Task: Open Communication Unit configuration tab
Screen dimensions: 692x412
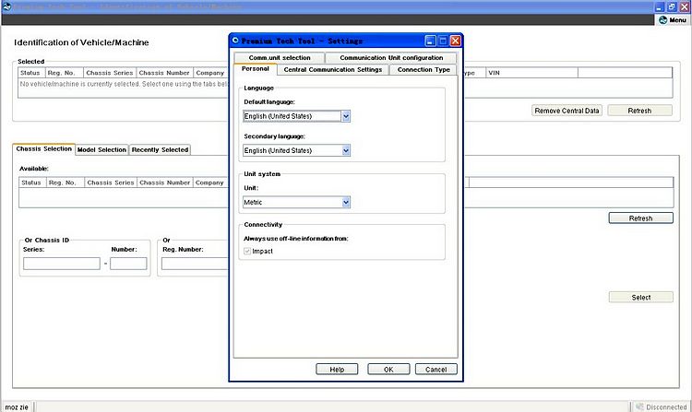Action: coord(391,58)
